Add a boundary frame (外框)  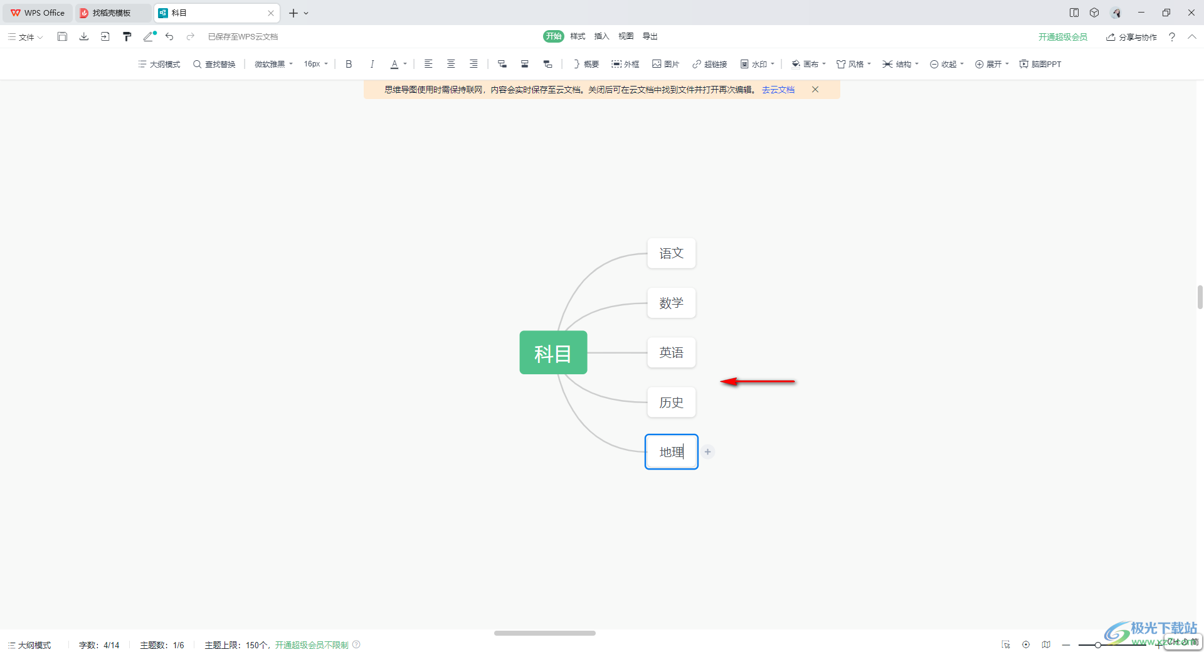pyautogui.click(x=626, y=64)
